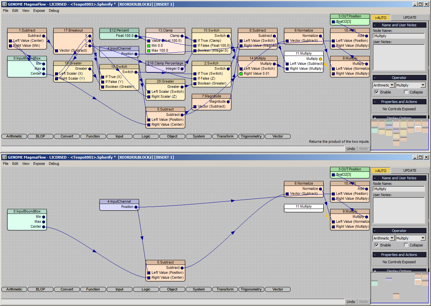431x306 pixels.
Task: Open Logic node category in top window
Action: (146, 136)
